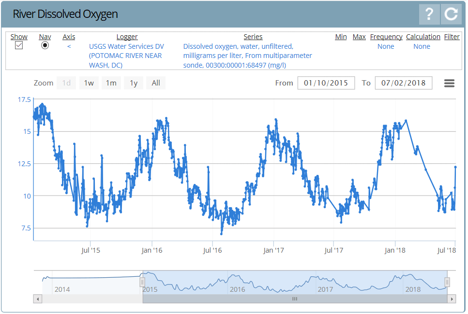Set zoom range to 1w
Image resolution: width=468 pixels, height=314 pixels.
pos(89,83)
